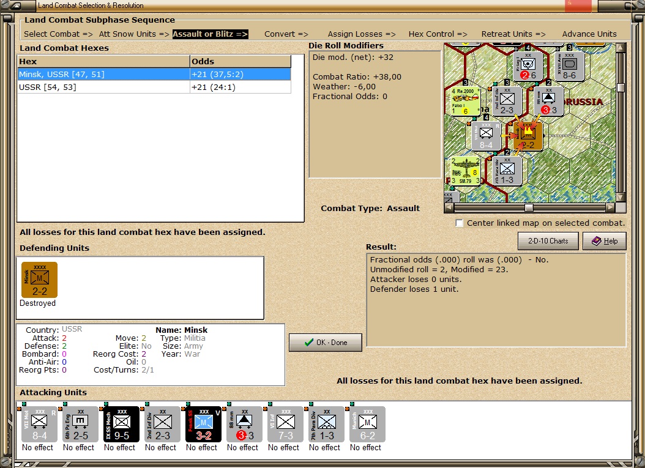Click the 1-3 paratroop counter on map

(x=507, y=171)
